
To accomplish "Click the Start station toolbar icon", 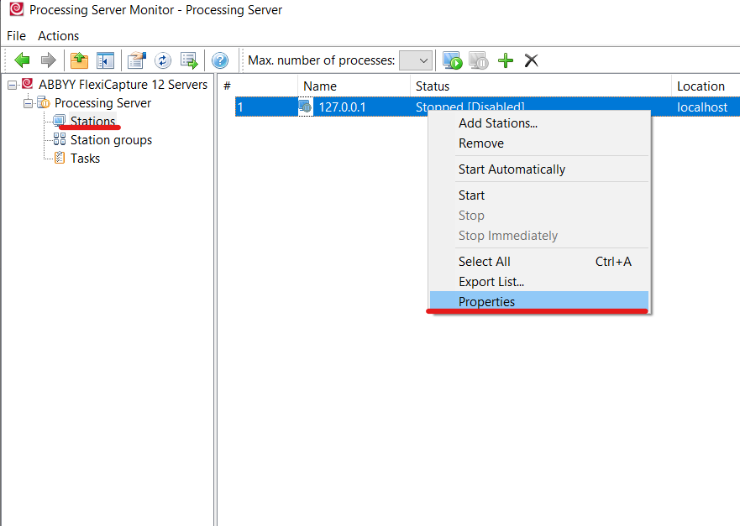I will point(453,60).
